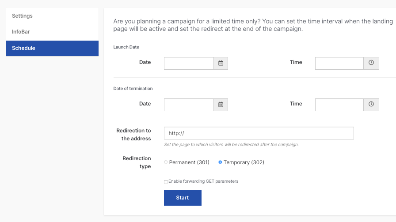Click the 'Redirection to the address' label

(133, 135)
